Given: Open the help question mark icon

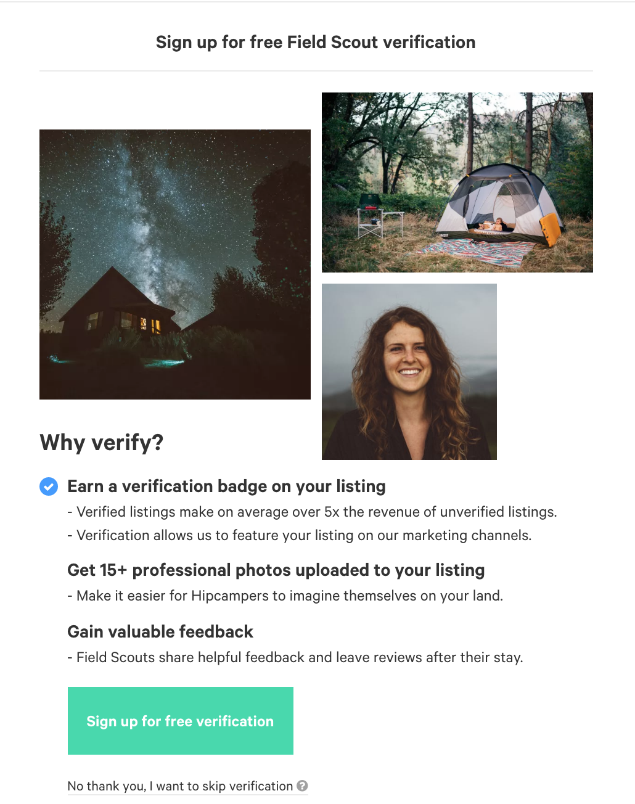Looking at the screenshot, I should click(302, 786).
